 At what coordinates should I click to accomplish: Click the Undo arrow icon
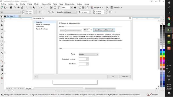[x=39, y=8]
